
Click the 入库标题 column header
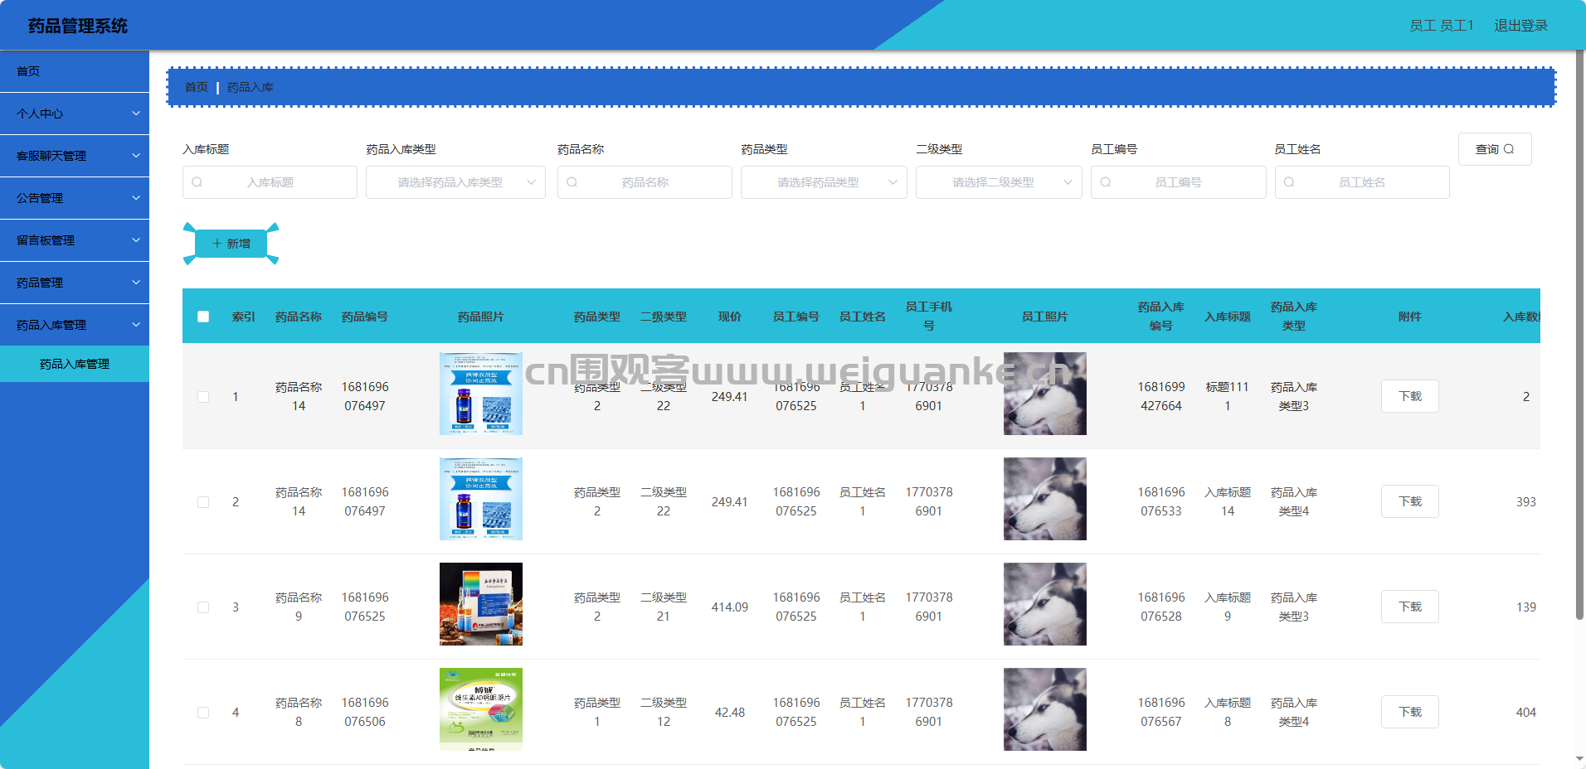(x=1228, y=317)
